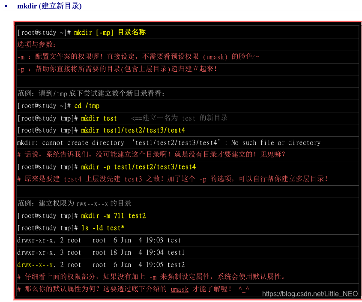
Task: Click the comment starting '仔细看上面的权限部分'
Action: click(x=152, y=277)
